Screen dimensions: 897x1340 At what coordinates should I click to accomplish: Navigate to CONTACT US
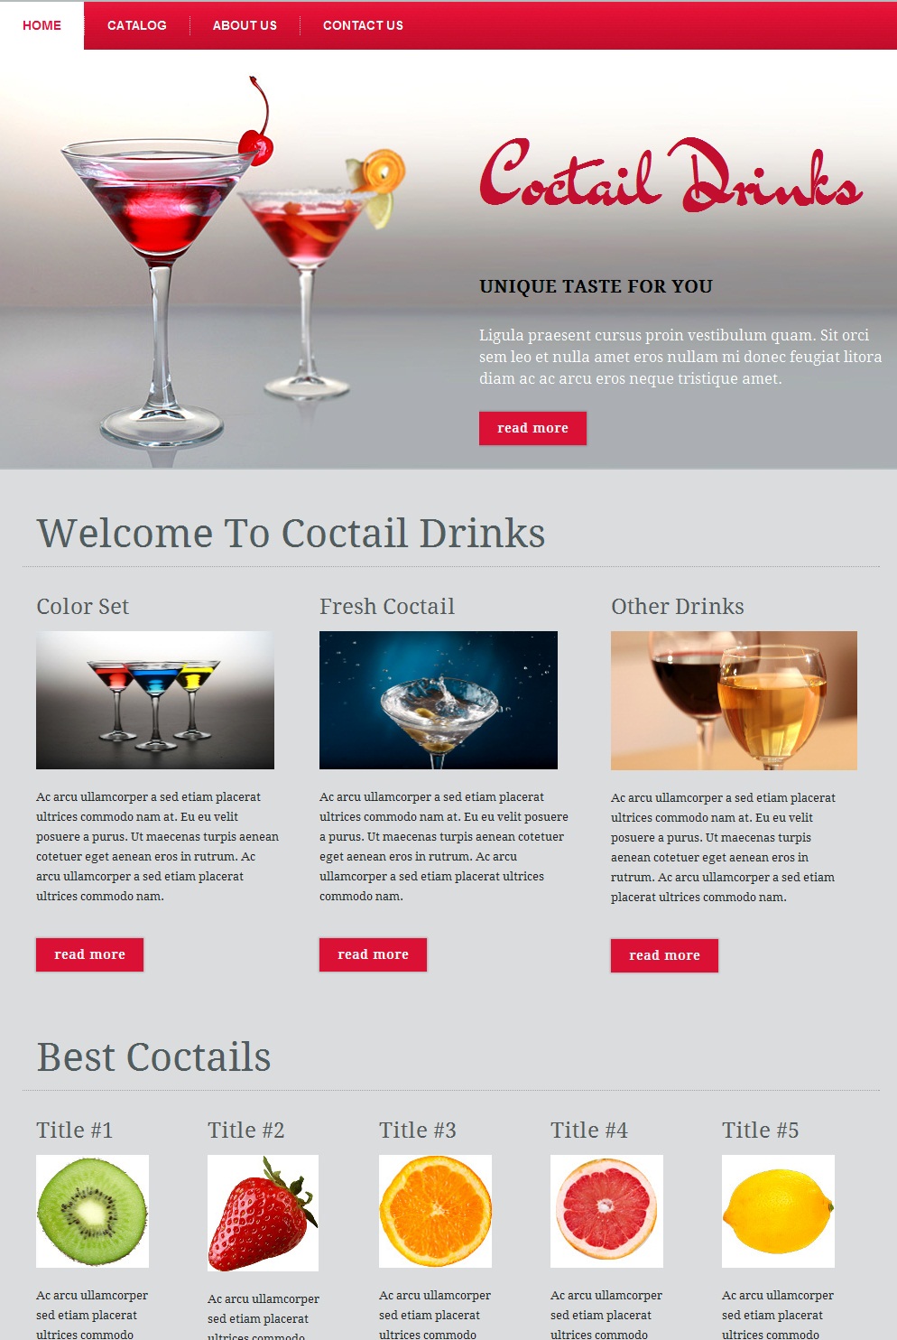tap(363, 25)
